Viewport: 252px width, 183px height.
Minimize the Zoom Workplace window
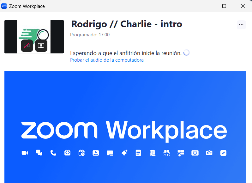pyautogui.click(x=206, y=6)
